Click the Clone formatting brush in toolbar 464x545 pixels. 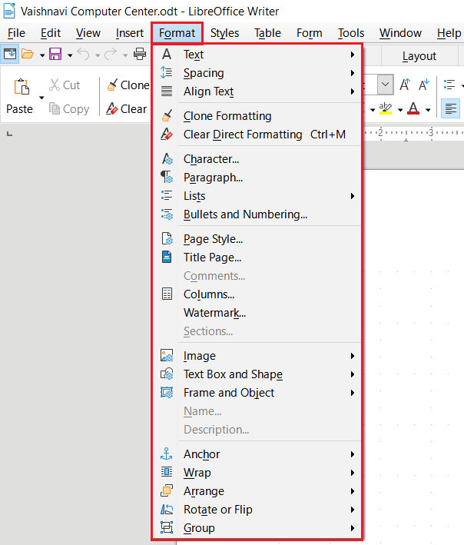coord(128,85)
